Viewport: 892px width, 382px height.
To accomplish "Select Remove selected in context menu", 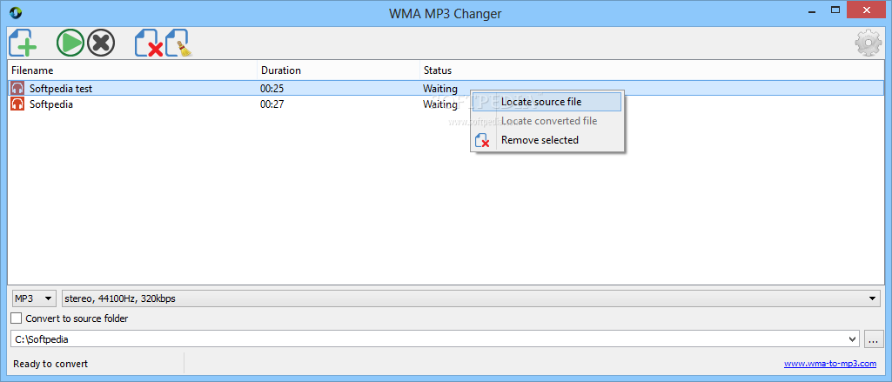I will (547, 140).
